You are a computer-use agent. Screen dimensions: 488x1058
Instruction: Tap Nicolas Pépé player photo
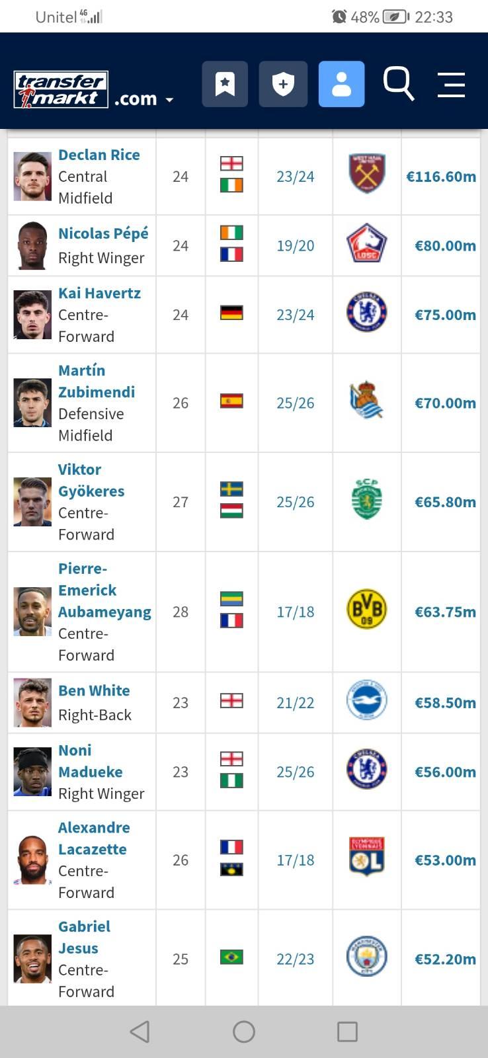(32, 245)
